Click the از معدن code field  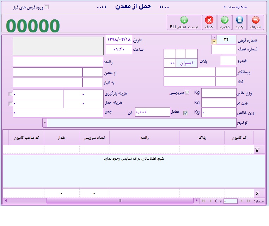93,72
